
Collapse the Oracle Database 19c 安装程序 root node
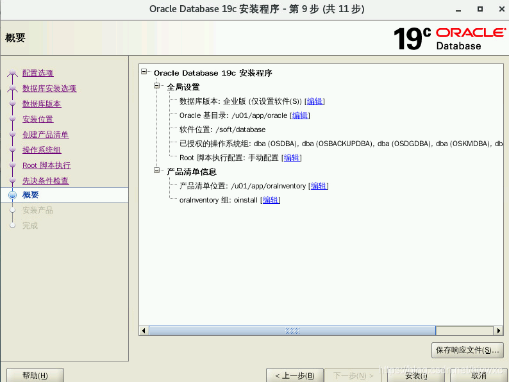tap(144, 71)
